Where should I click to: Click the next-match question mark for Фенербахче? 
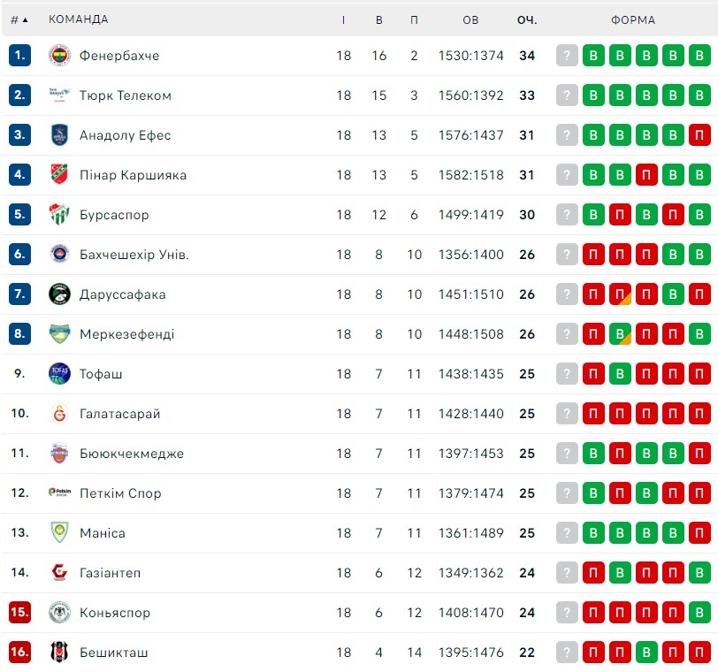[567, 56]
